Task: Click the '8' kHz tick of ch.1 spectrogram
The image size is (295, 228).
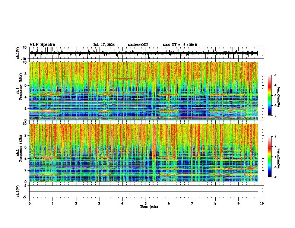Action: (26, 74)
